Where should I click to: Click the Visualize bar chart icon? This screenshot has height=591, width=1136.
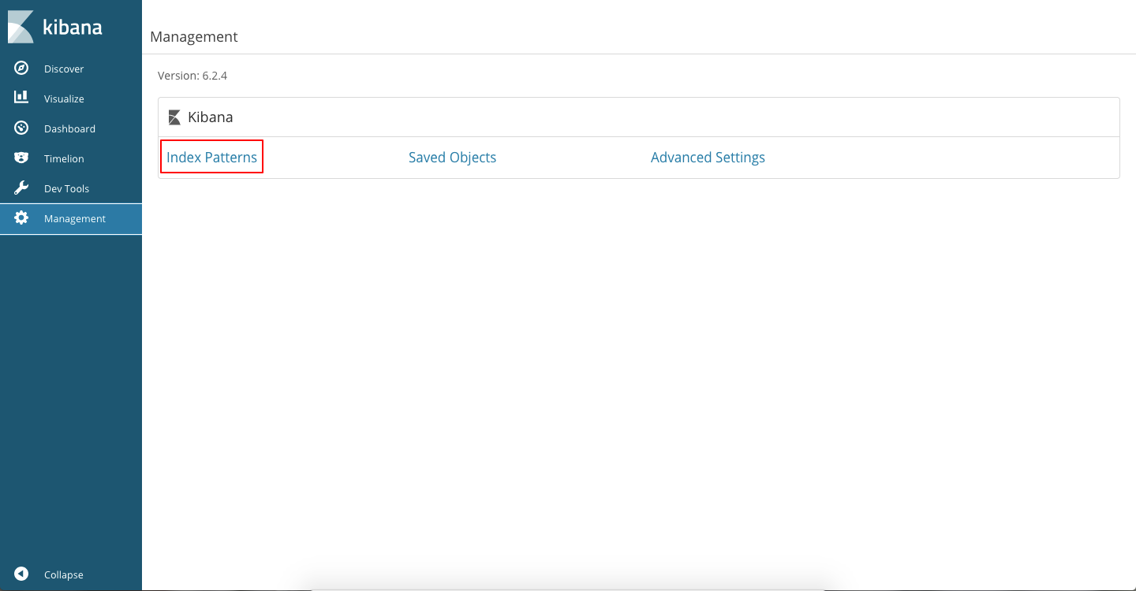[x=21, y=98]
